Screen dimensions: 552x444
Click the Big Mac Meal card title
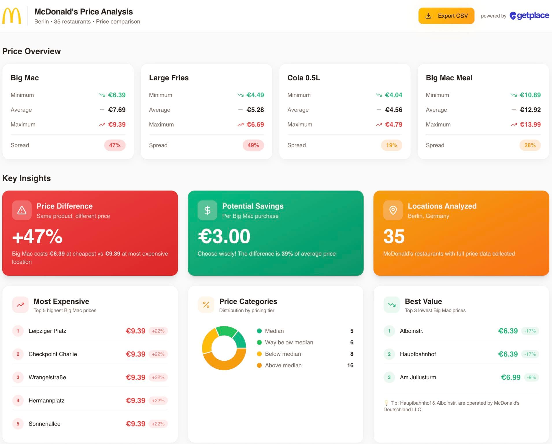coord(449,78)
